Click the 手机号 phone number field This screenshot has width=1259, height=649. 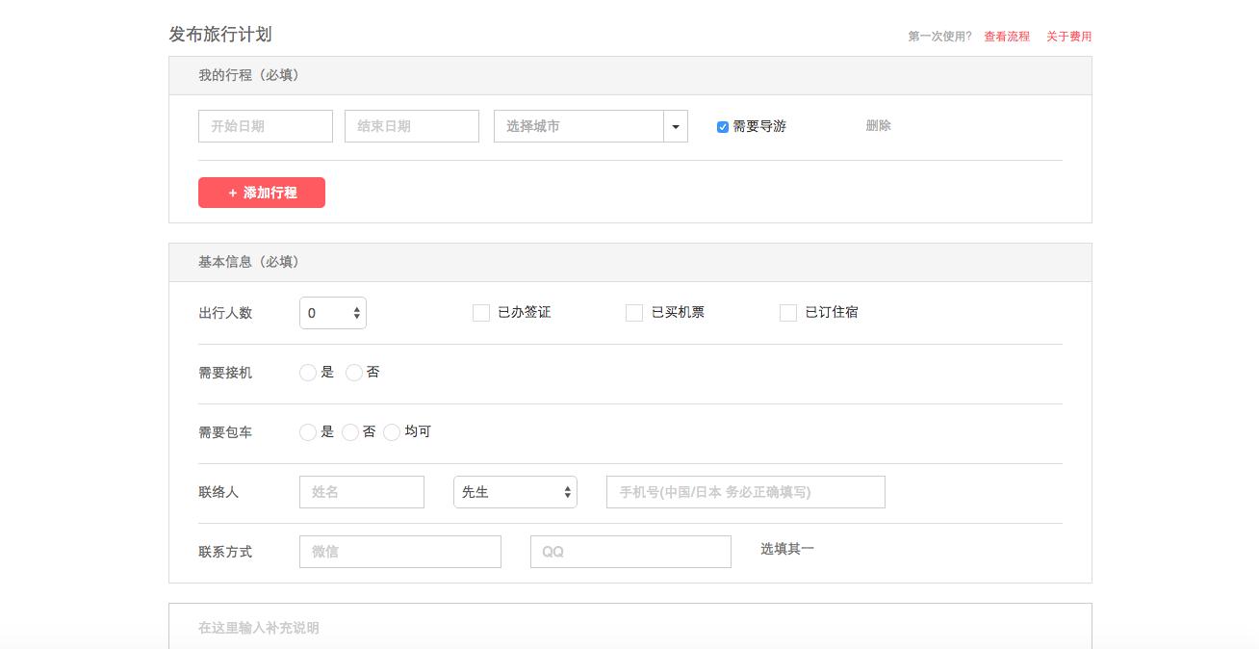tap(746, 492)
